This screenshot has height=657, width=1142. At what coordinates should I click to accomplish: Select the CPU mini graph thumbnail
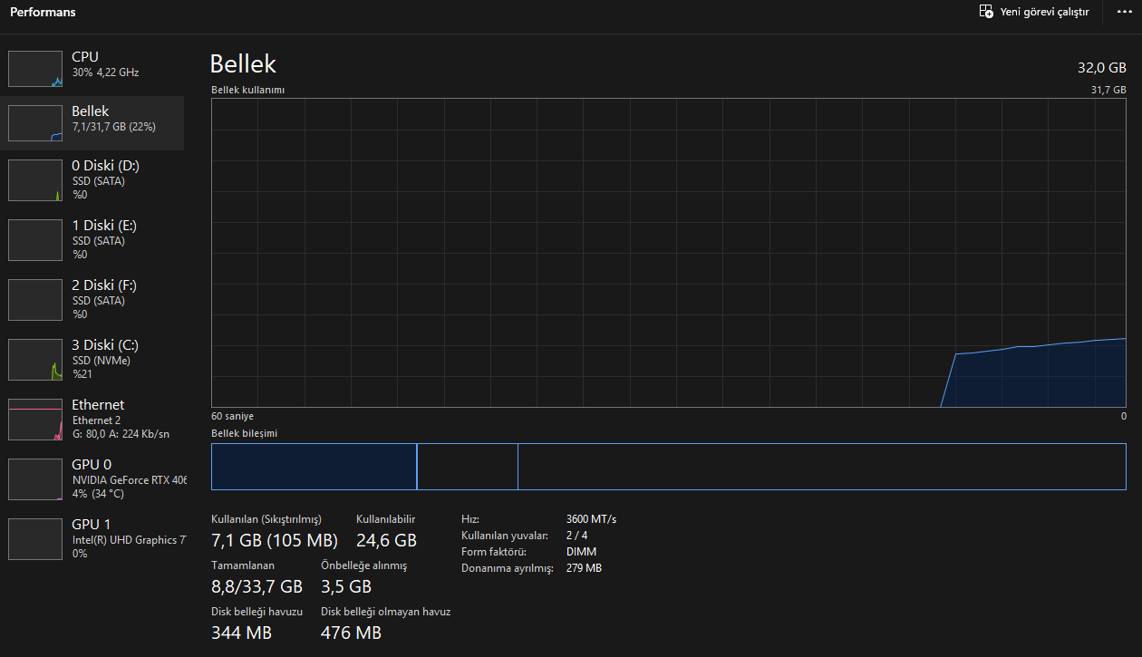coord(36,69)
